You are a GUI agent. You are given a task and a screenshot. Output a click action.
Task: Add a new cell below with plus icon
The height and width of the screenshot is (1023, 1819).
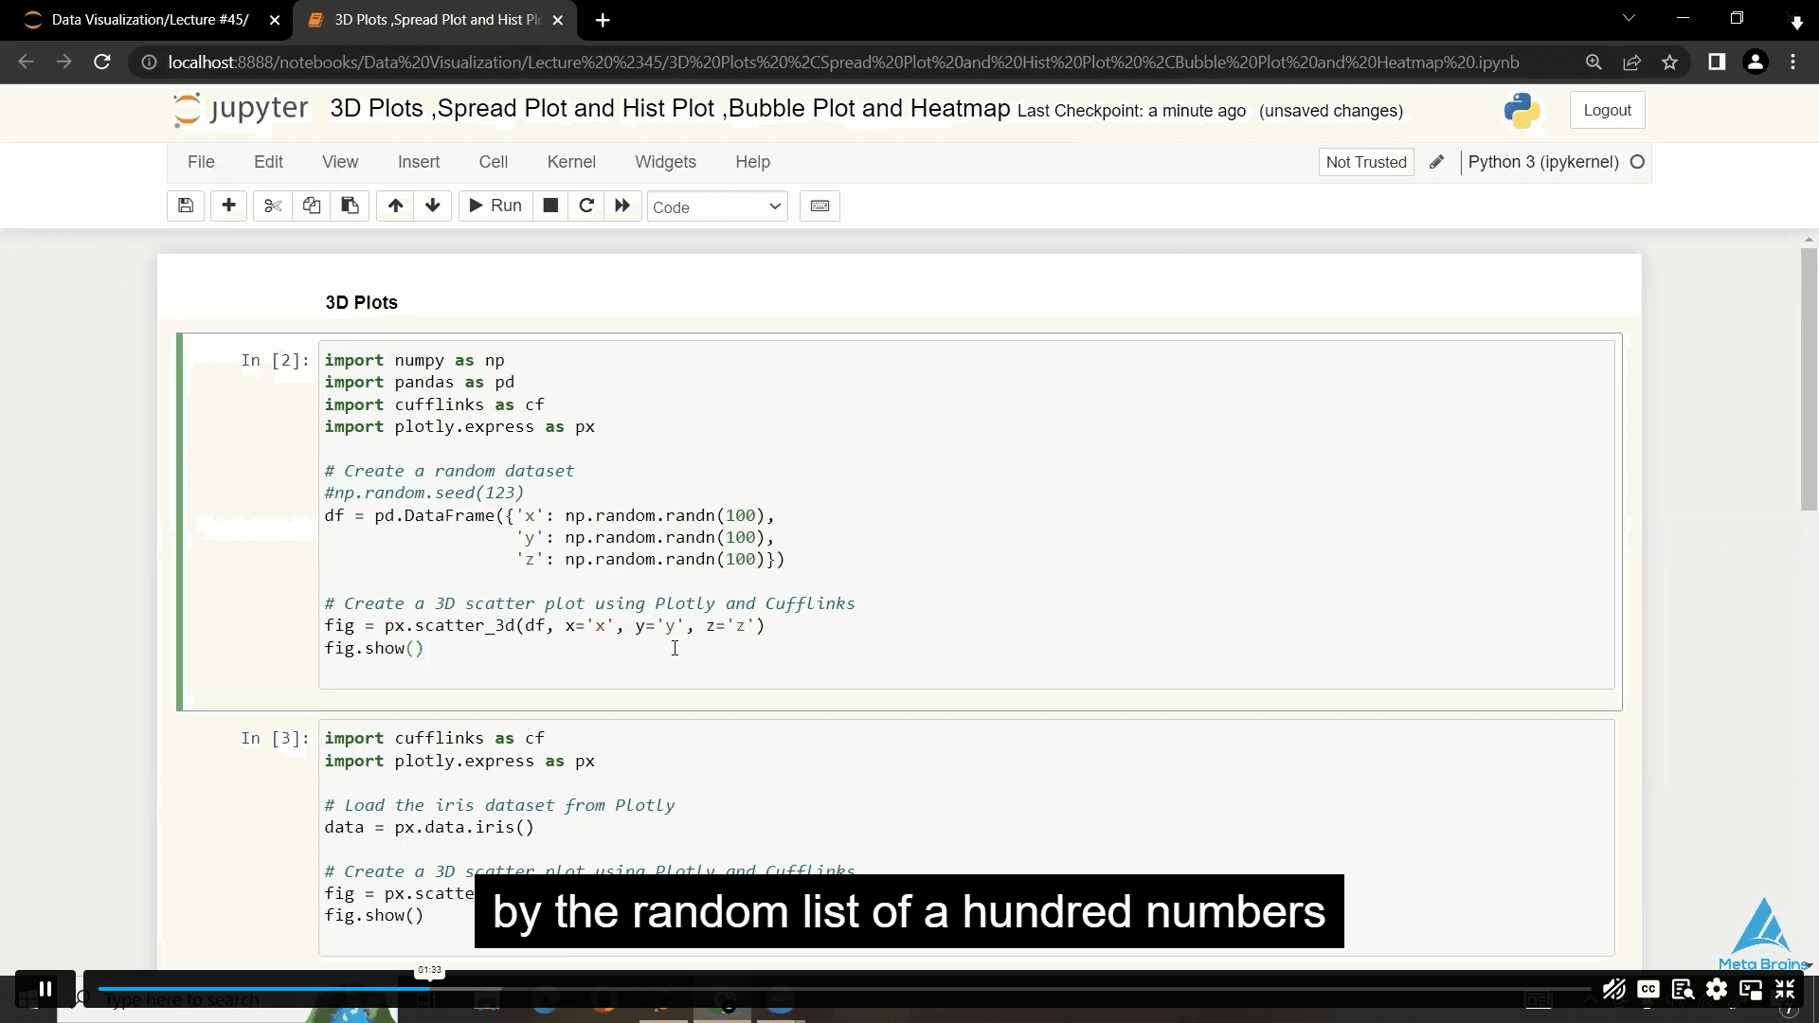(x=228, y=206)
